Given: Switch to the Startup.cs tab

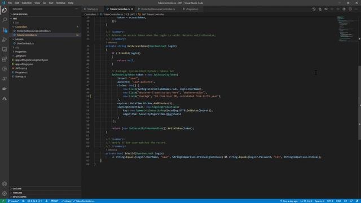Looking at the screenshot, I should click(93, 9).
